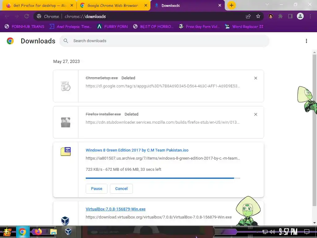Remove Firefox Installer.exe from the list
The width and height of the screenshot is (317, 238).
coord(255,114)
